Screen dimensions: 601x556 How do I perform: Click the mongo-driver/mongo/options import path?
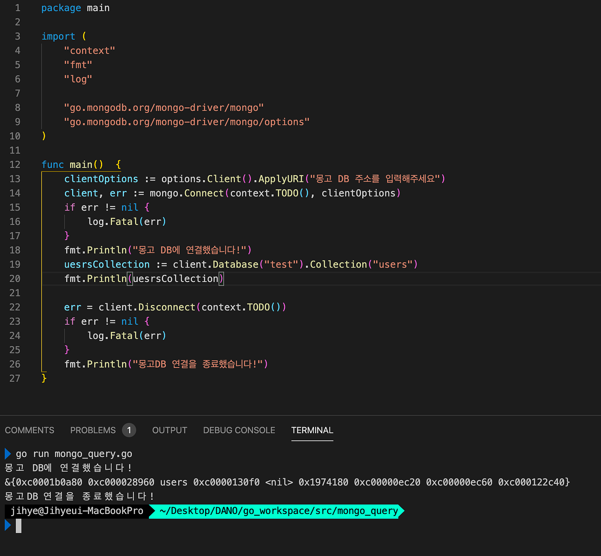pyautogui.click(x=187, y=122)
